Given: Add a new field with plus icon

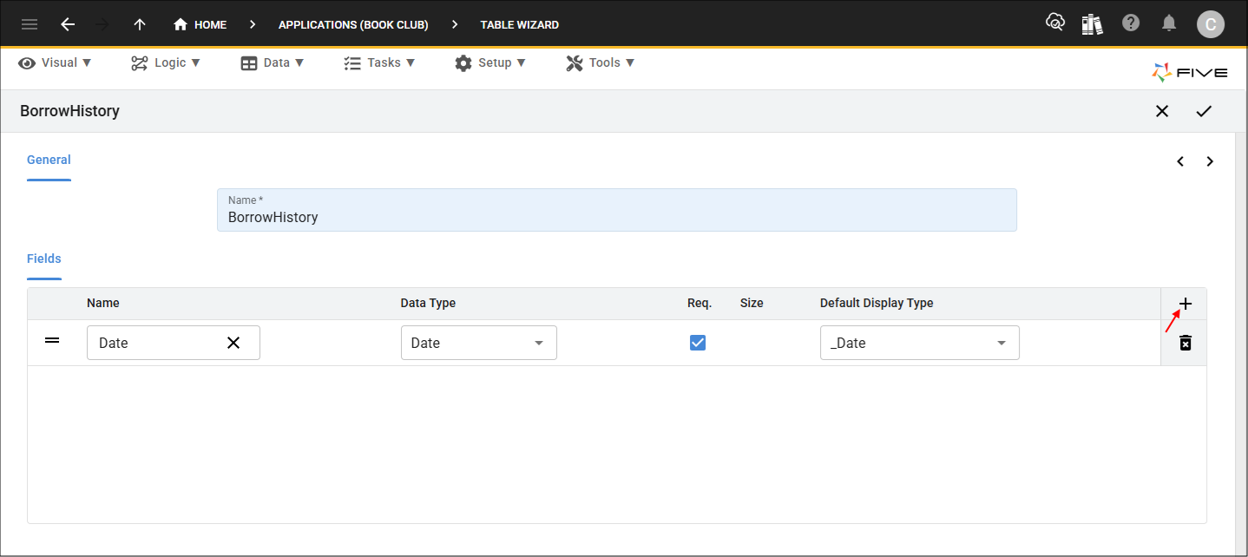Looking at the screenshot, I should point(1186,304).
